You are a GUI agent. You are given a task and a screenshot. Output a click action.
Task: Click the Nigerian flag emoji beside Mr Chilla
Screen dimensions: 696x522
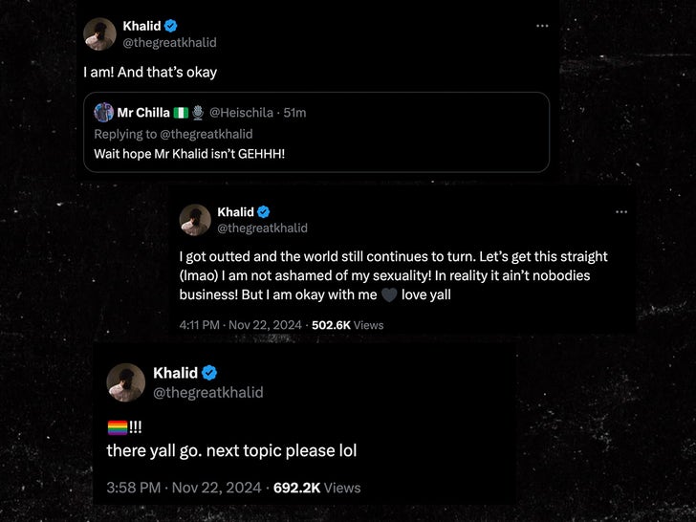click(x=181, y=113)
